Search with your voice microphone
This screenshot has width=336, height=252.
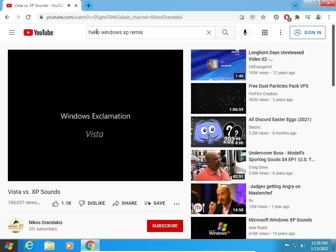coord(245,32)
